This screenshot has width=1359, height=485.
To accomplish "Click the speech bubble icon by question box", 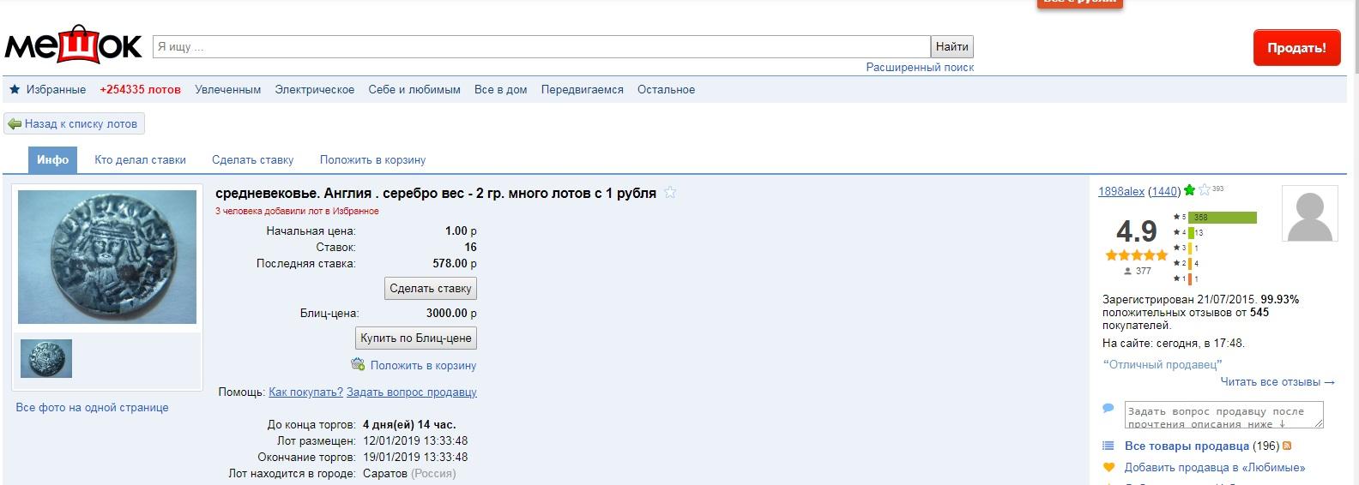I will 1108,408.
